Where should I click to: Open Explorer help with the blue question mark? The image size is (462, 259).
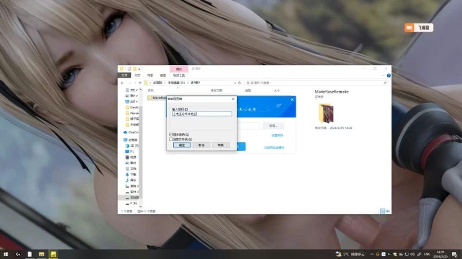(x=389, y=75)
